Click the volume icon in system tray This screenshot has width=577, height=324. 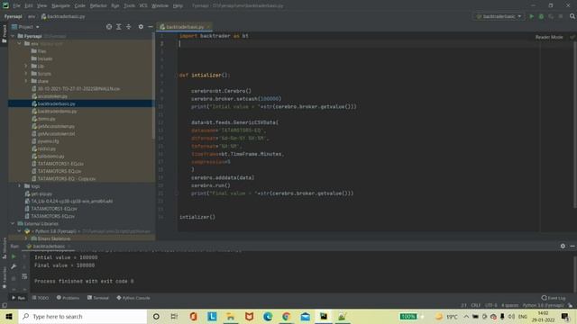[x=511, y=317]
